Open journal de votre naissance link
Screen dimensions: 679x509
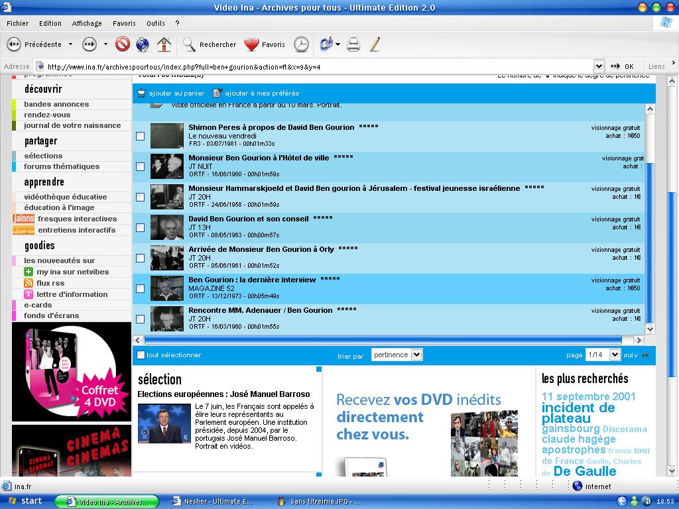point(72,125)
